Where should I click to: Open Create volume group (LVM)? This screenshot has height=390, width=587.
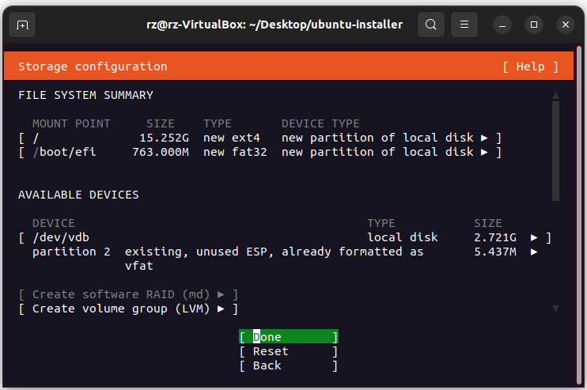pyautogui.click(x=127, y=309)
